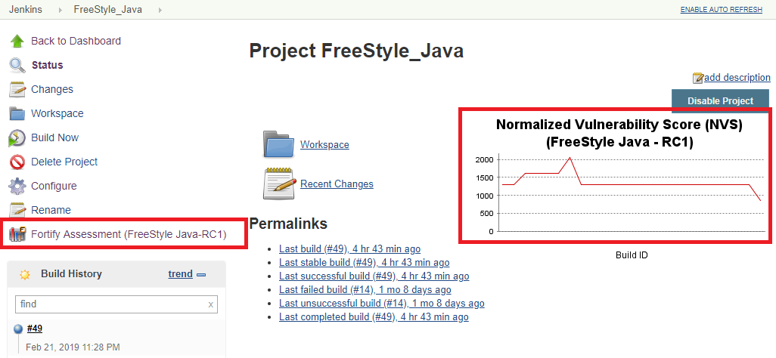Screen dimensions: 776x358
Task: Click the Disable Project button
Action: click(720, 101)
